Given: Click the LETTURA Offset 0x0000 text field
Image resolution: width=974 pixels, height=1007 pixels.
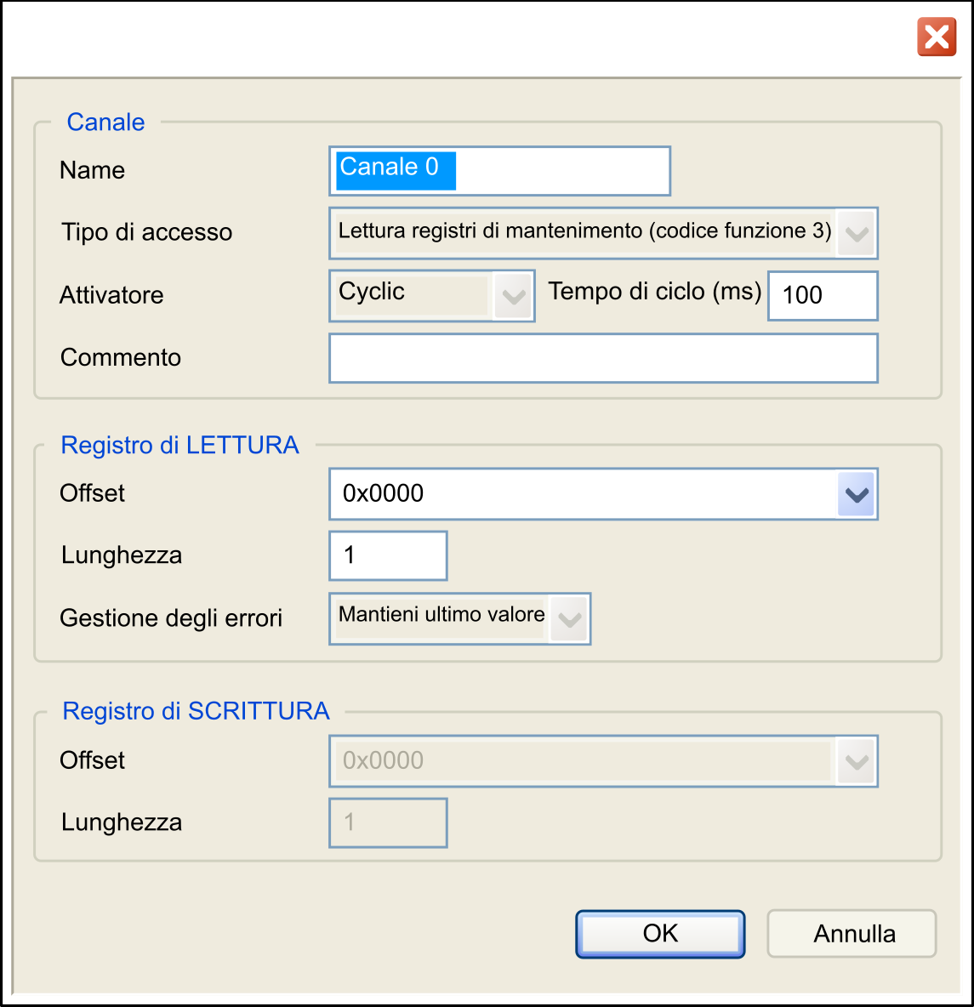Looking at the screenshot, I should [584, 494].
